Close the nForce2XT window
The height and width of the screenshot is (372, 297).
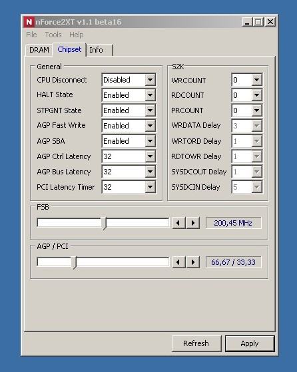pyautogui.click(x=270, y=22)
